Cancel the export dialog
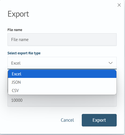125x135 pixels. click(67, 120)
